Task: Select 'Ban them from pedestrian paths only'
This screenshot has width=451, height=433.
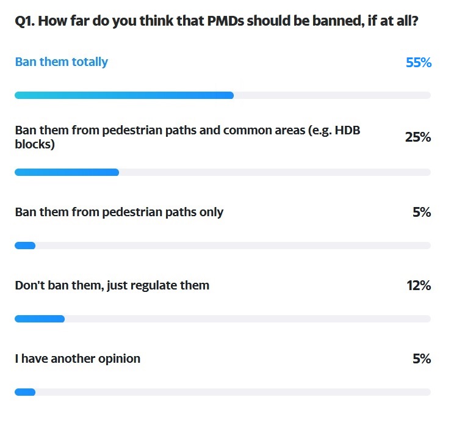Action: tap(119, 212)
